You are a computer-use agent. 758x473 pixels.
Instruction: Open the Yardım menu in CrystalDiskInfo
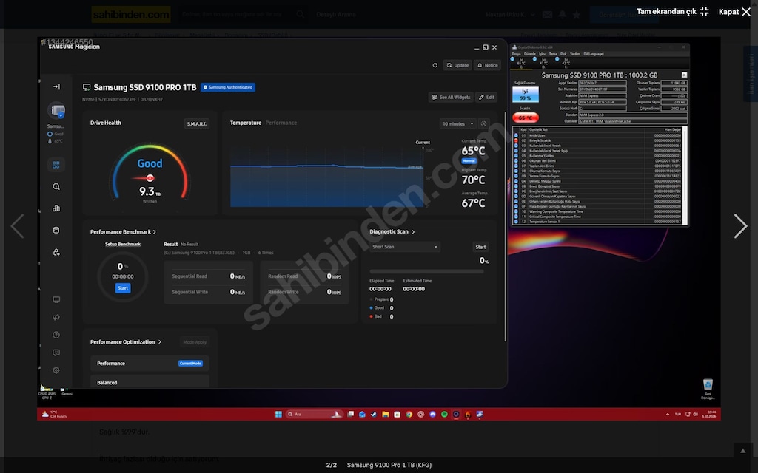pos(575,54)
